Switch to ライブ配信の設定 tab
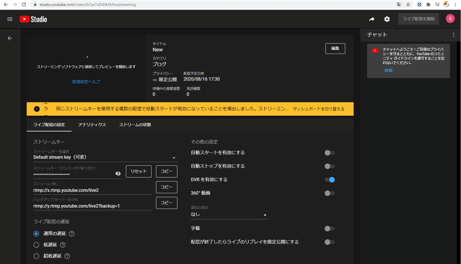The image size is (461, 264). 49,125
